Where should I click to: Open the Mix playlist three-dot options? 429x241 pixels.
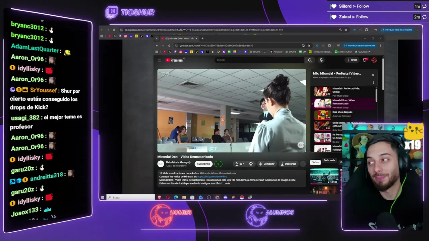(x=373, y=82)
